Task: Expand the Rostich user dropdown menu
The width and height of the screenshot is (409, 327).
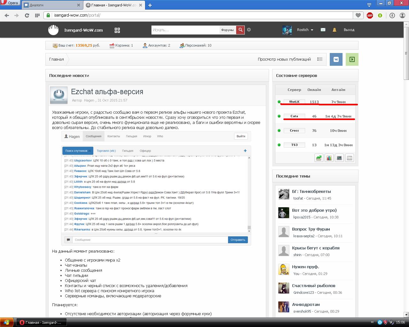Action: pos(305,30)
